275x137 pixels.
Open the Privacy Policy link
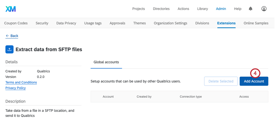(16, 88)
